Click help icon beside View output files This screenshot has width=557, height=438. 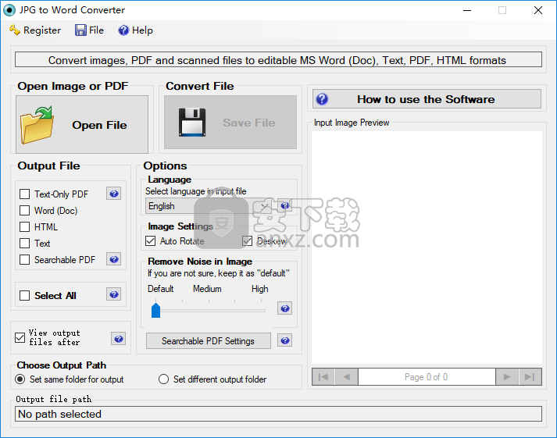coord(119,339)
